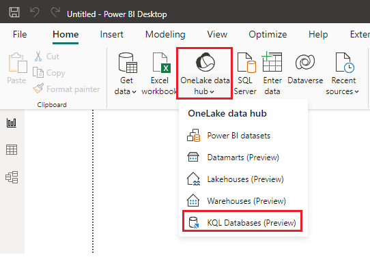Expand the Recent sources dropdown arrow
Viewport: 370px width, 257px height.
356,92
